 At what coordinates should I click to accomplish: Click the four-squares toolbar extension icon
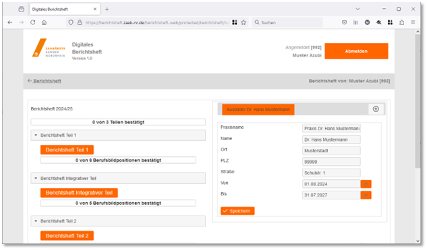(390, 23)
